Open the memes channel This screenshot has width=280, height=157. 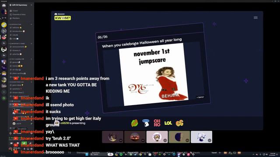pyautogui.click(x=17, y=66)
